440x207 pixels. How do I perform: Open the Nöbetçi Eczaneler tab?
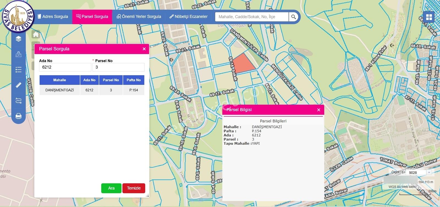[x=188, y=16]
